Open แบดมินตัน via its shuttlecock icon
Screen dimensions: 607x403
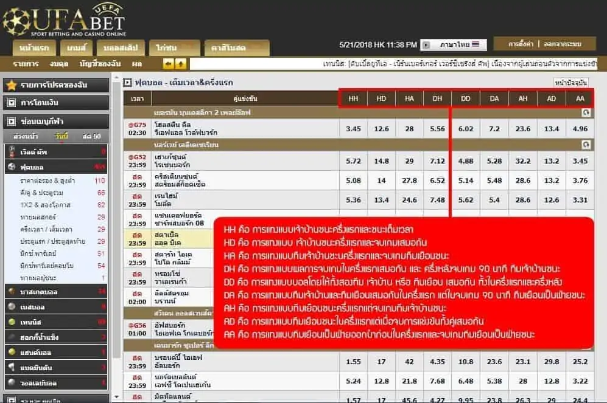click(x=12, y=368)
